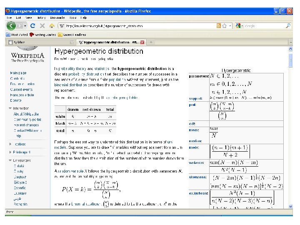Open the list all tabs dropdown
The image size is (300, 225).
tap(291, 42)
